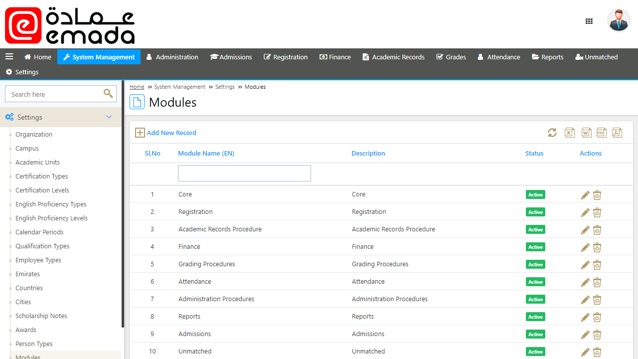Click the Module Name filter box
This screenshot has width=638, height=359.
[244, 173]
